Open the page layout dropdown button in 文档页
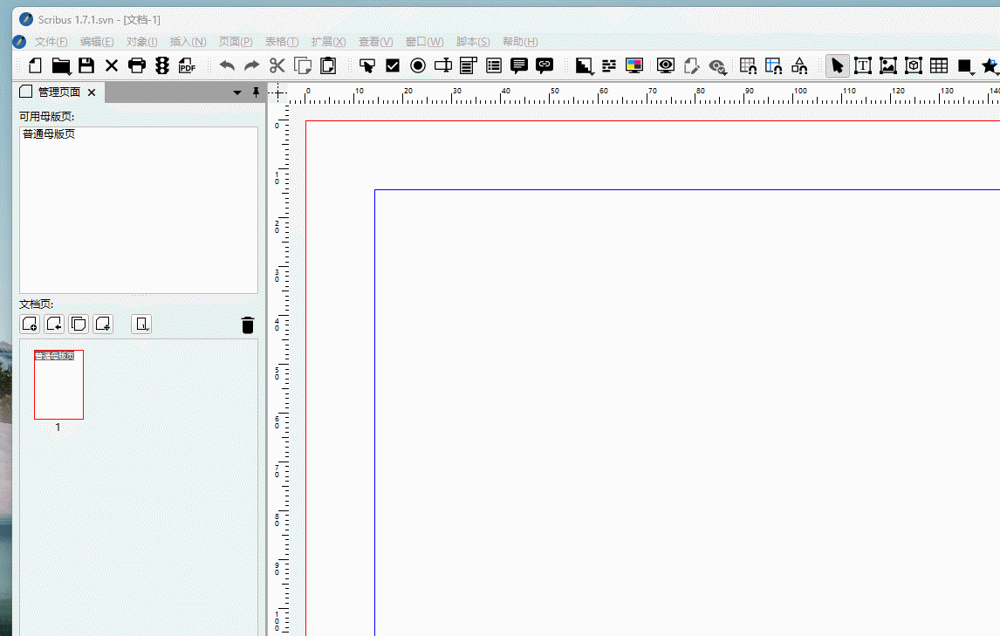Viewport: 1000px width, 636px height. pyautogui.click(x=141, y=325)
